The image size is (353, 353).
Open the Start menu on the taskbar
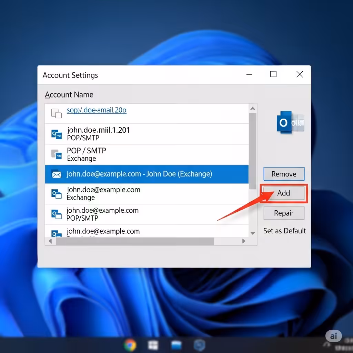pyautogui.click(x=153, y=345)
